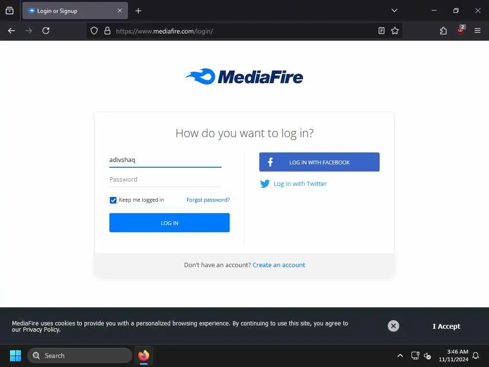Bookmark this page with the star icon

[395, 31]
